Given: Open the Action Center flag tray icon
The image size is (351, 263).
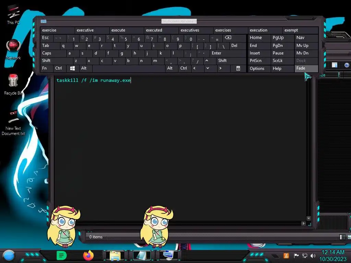Looking at the screenshot, I should click(x=296, y=255).
